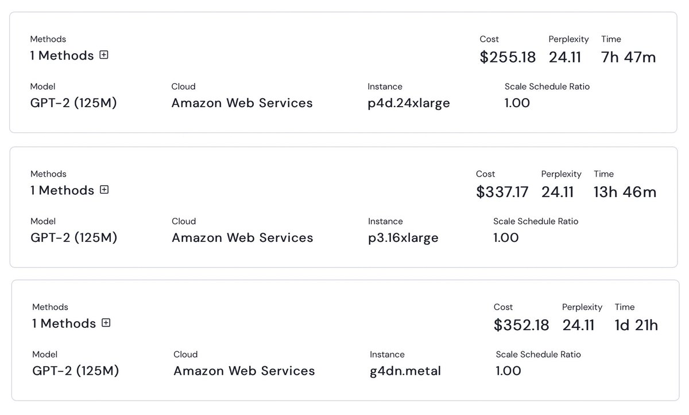
Task: Click "1 Methods" text in the $255.18 card
Action: [62, 56]
